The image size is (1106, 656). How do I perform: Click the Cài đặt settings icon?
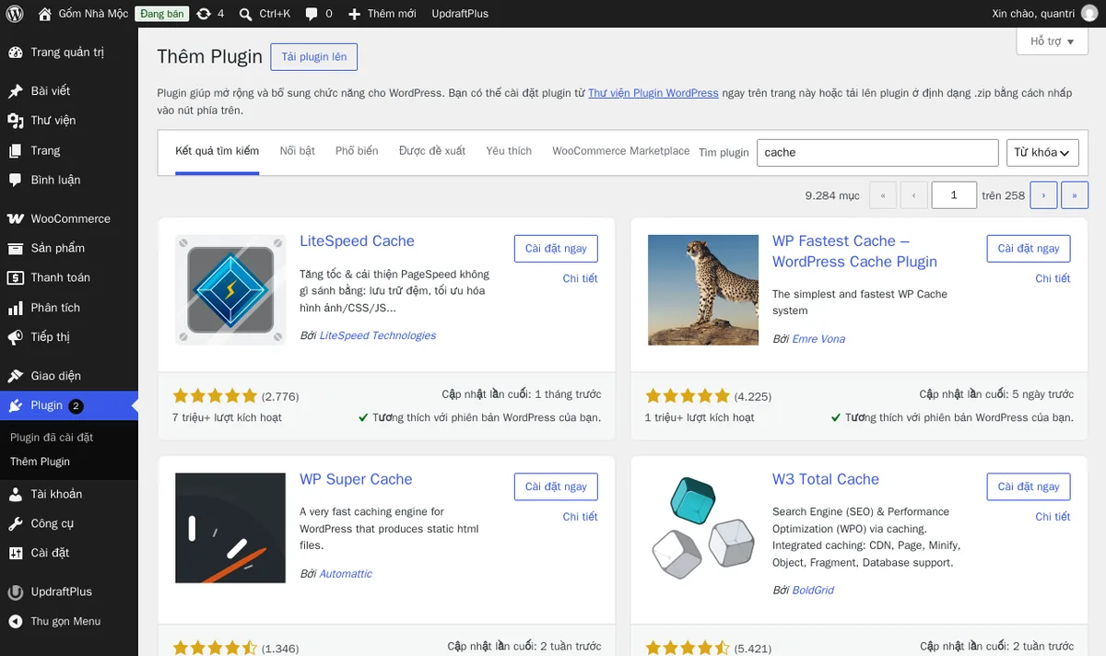16,553
